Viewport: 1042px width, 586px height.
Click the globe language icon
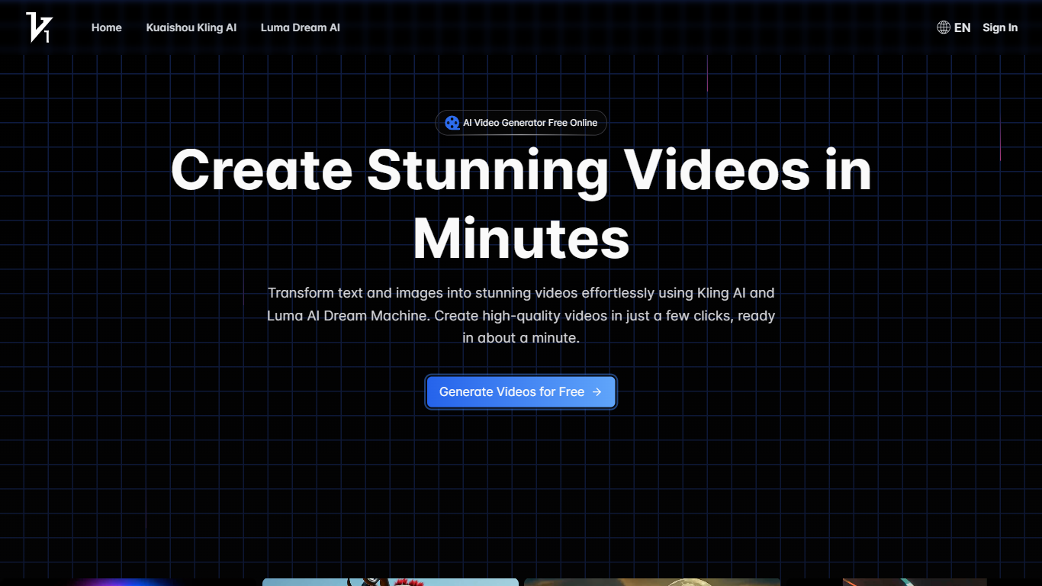[944, 27]
